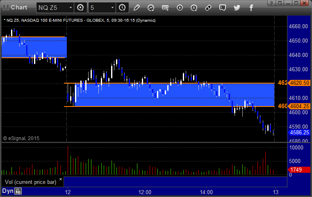
Task: Click the 10000 volume axis label
Action: tap(296, 147)
